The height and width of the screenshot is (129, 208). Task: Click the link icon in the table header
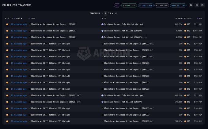coord(8,18)
